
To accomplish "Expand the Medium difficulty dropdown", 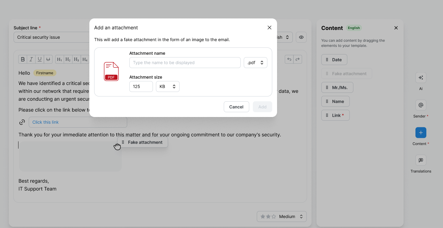I will tap(282, 217).
